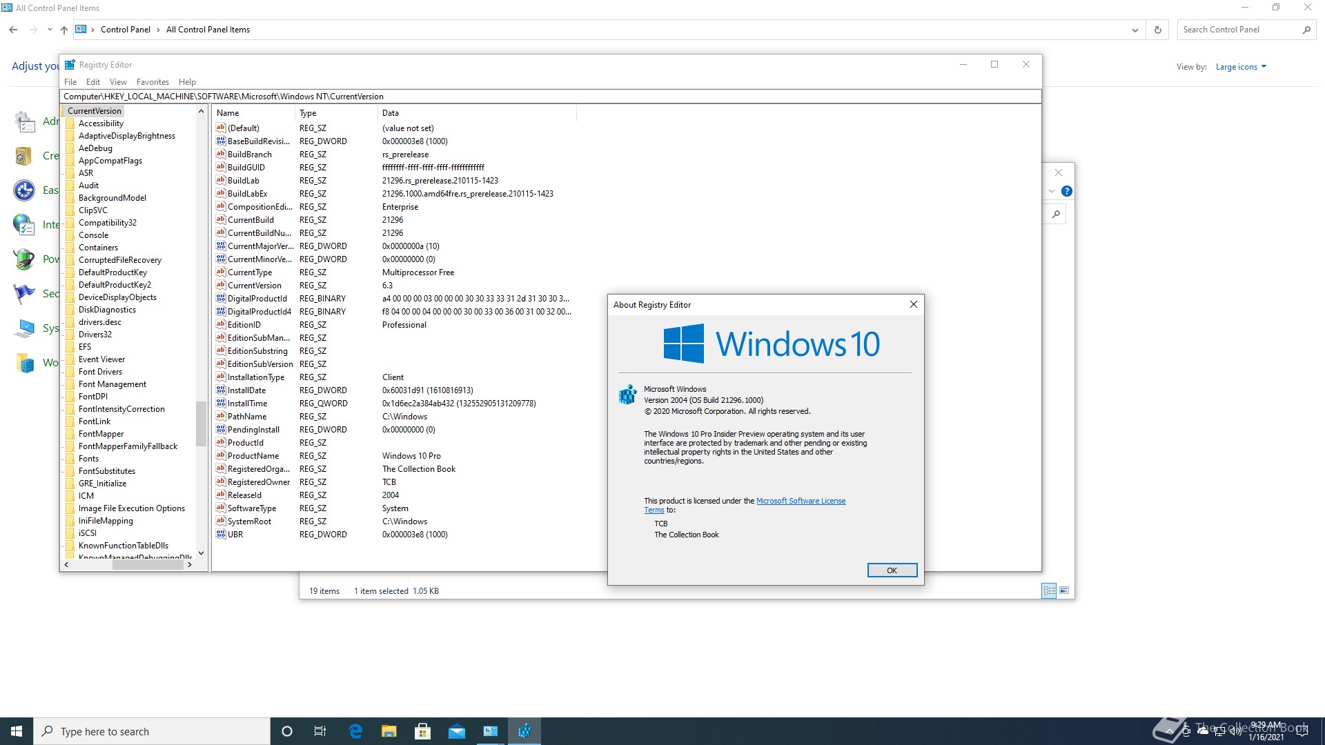1325x745 pixels.
Task: Open Task View on the taskbar
Action: coord(320,731)
